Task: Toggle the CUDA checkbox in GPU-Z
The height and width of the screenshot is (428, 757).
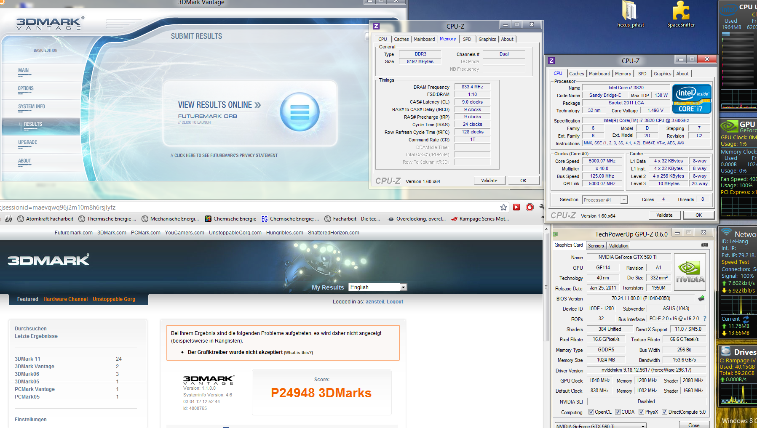Action: (618, 412)
